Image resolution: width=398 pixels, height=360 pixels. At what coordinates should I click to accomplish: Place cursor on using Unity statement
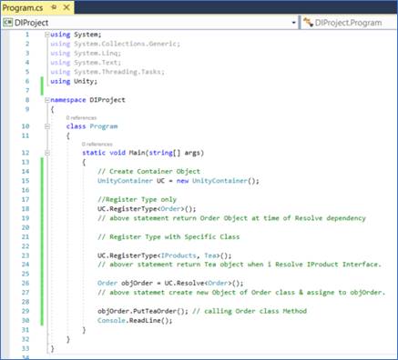point(74,81)
